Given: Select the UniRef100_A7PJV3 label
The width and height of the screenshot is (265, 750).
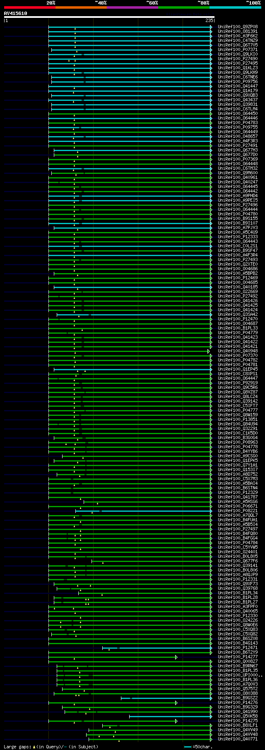Looking at the screenshot, I should point(238,227).
